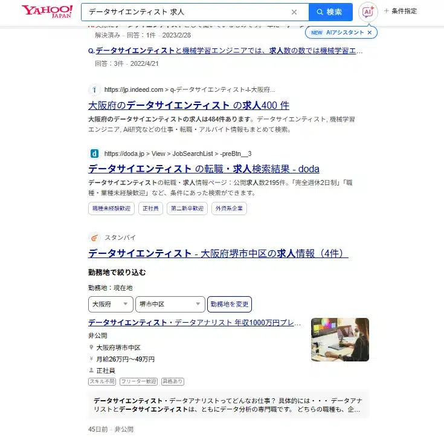444x437 pixels.
Task: Select the 外資系企業 filter chip
Action: point(229,209)
